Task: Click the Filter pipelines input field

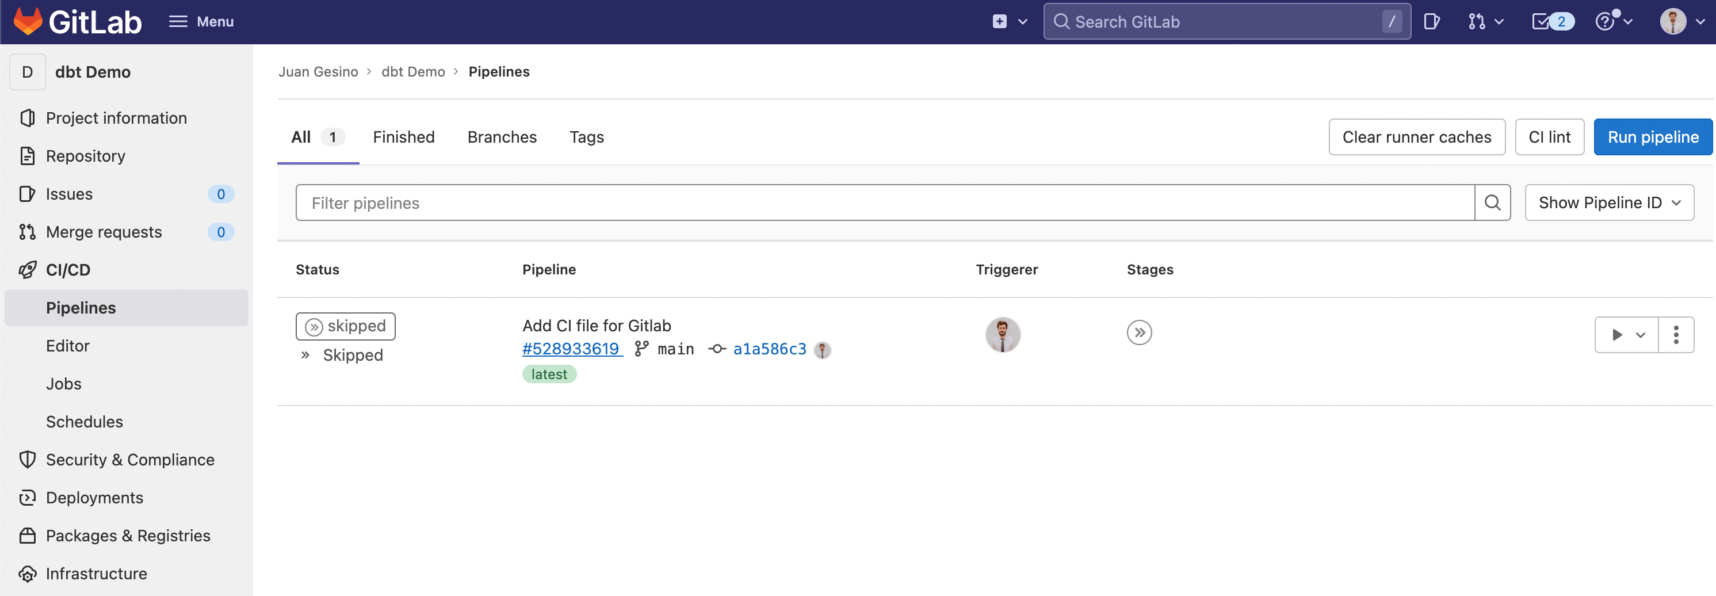Action: pyautogui.click(x=884, y=203)
